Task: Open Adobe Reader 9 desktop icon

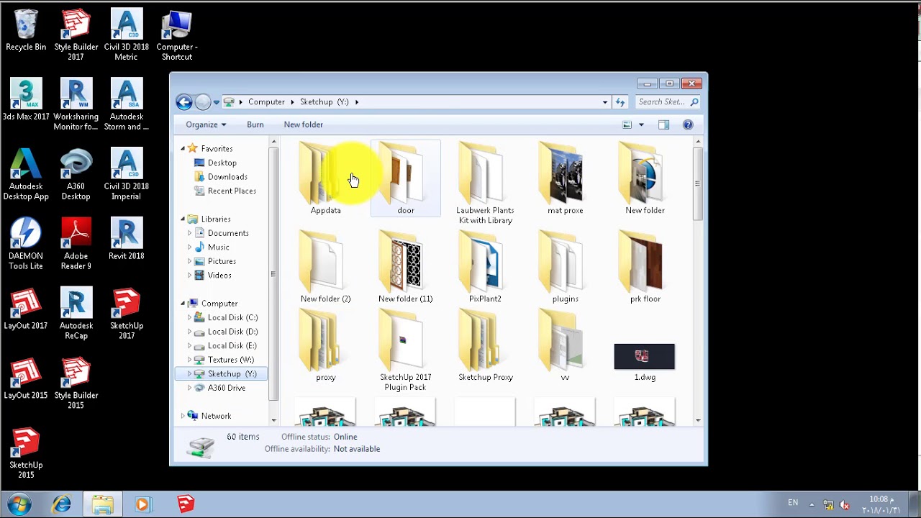Action: (76, 245)
